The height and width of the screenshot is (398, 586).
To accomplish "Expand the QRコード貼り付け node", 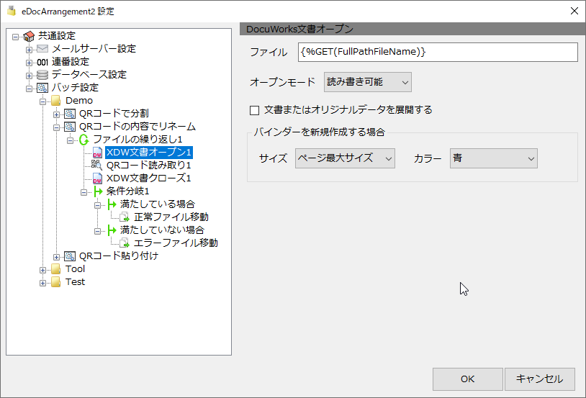I will (56, 257).
